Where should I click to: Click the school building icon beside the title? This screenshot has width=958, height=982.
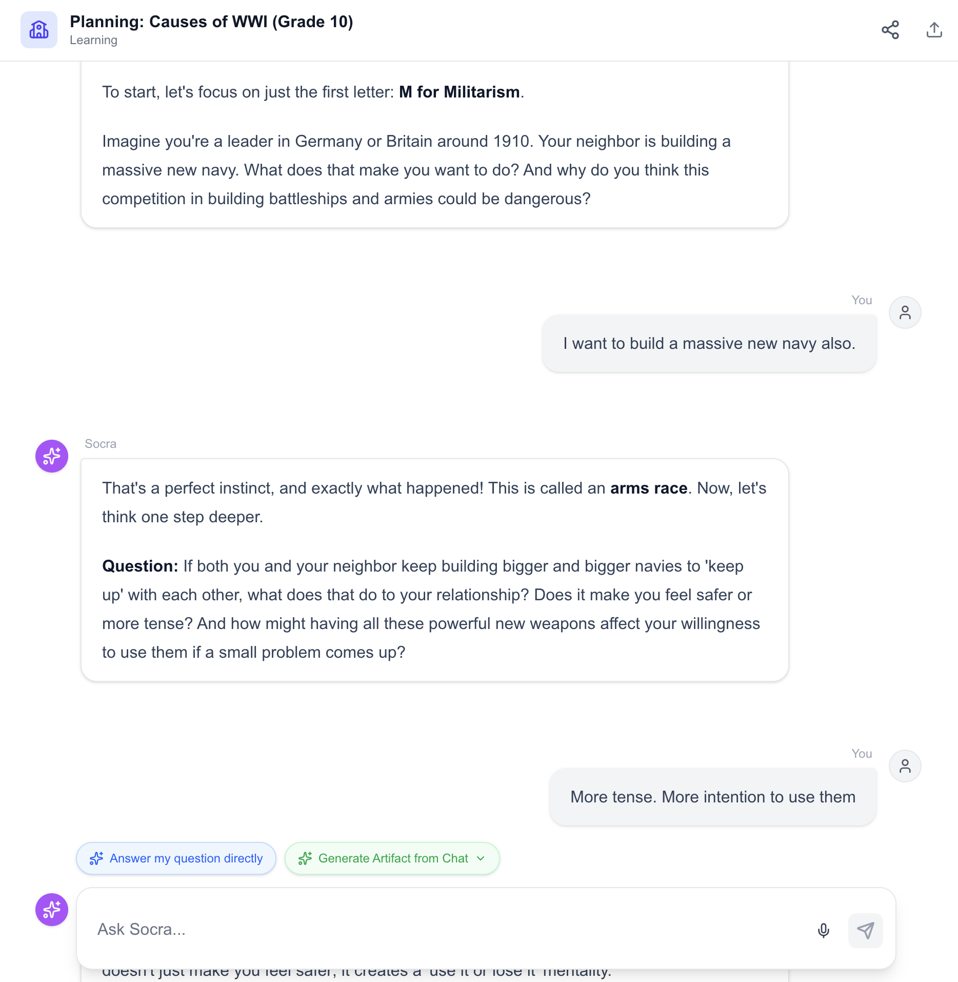[x=39, y=30]
